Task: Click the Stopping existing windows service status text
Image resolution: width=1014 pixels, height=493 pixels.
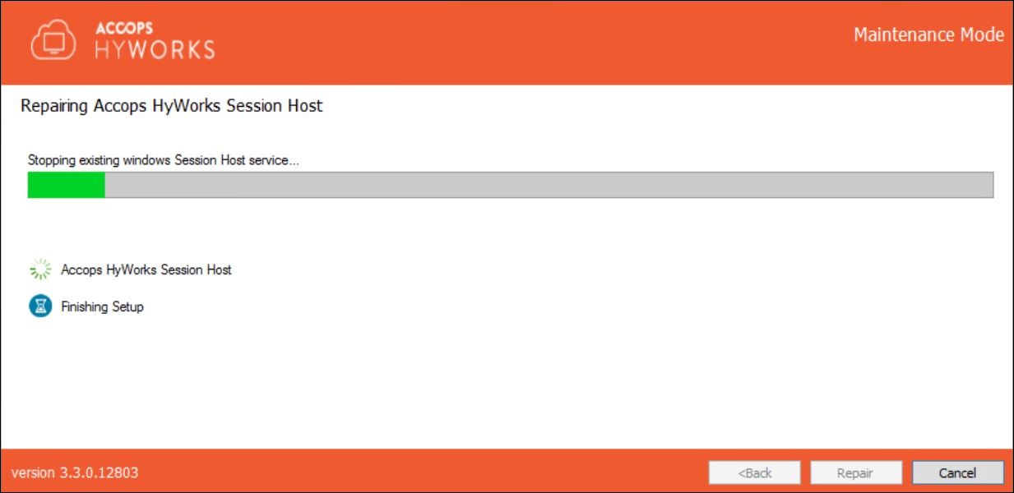Action: (x=163, y=160)
